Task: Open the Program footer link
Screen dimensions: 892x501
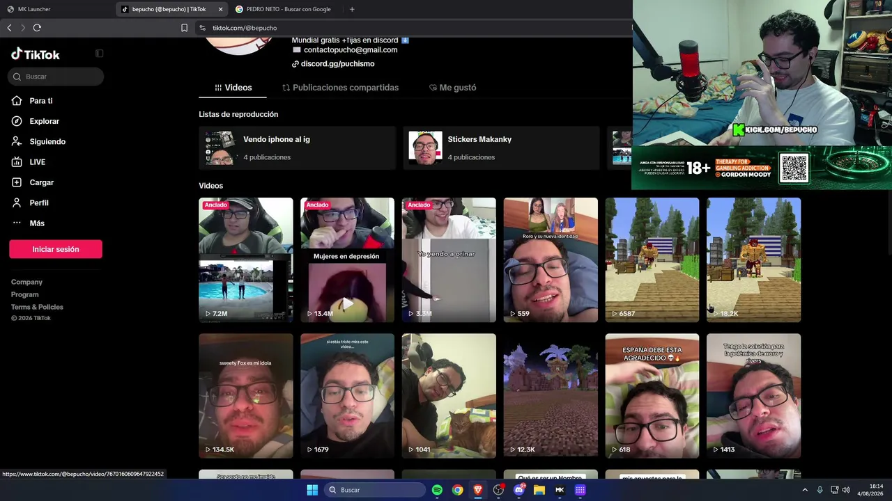Action: tap(24, 294)
